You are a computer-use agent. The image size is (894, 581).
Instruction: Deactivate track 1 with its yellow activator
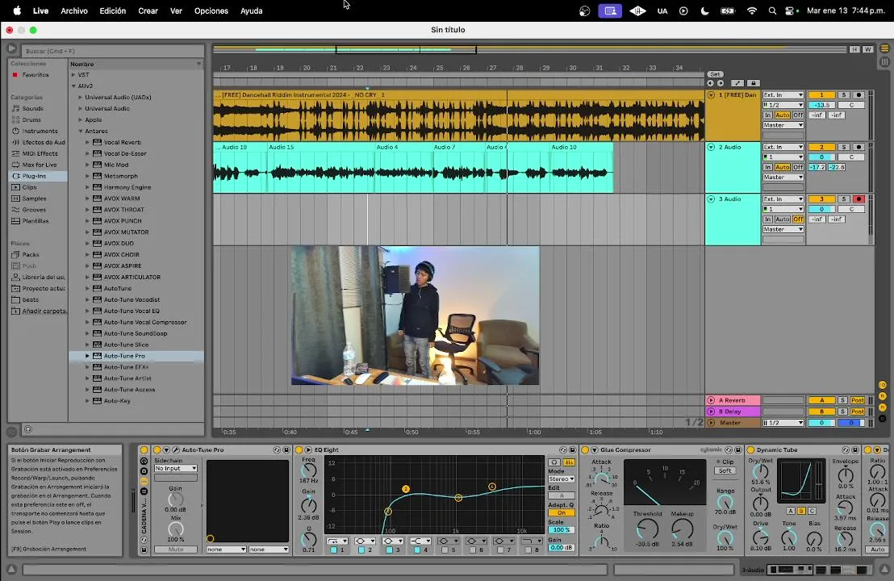point(821,95)
